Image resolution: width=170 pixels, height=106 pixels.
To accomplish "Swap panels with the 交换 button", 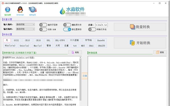I will (84, 76).
